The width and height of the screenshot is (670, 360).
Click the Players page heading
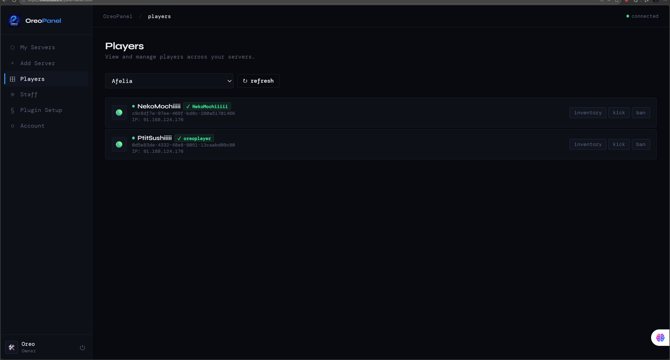(x=125, y=46)
